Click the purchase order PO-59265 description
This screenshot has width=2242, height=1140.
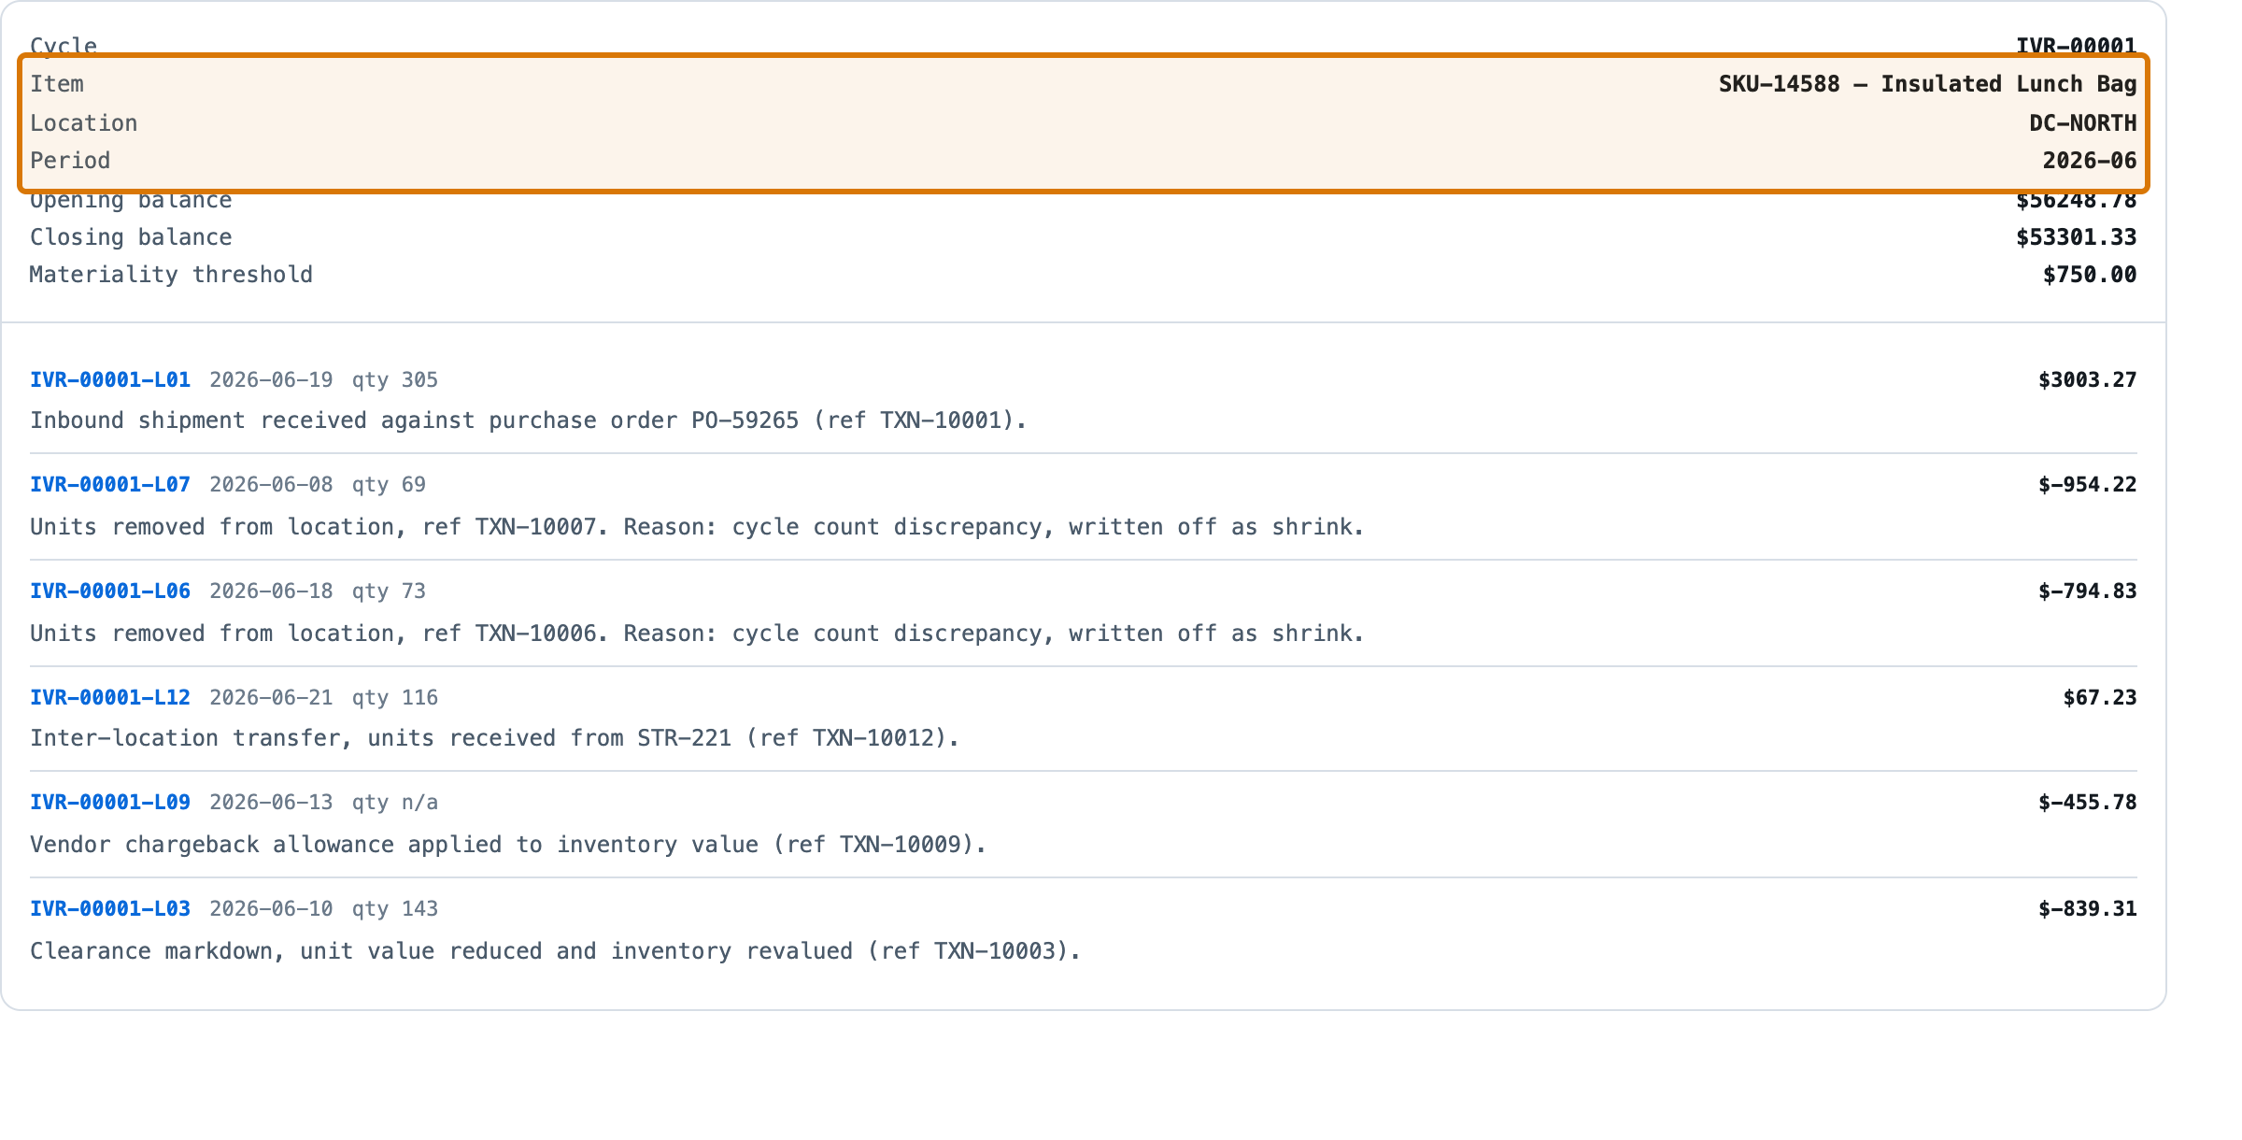pyautogui.click(x=529, y=420)
